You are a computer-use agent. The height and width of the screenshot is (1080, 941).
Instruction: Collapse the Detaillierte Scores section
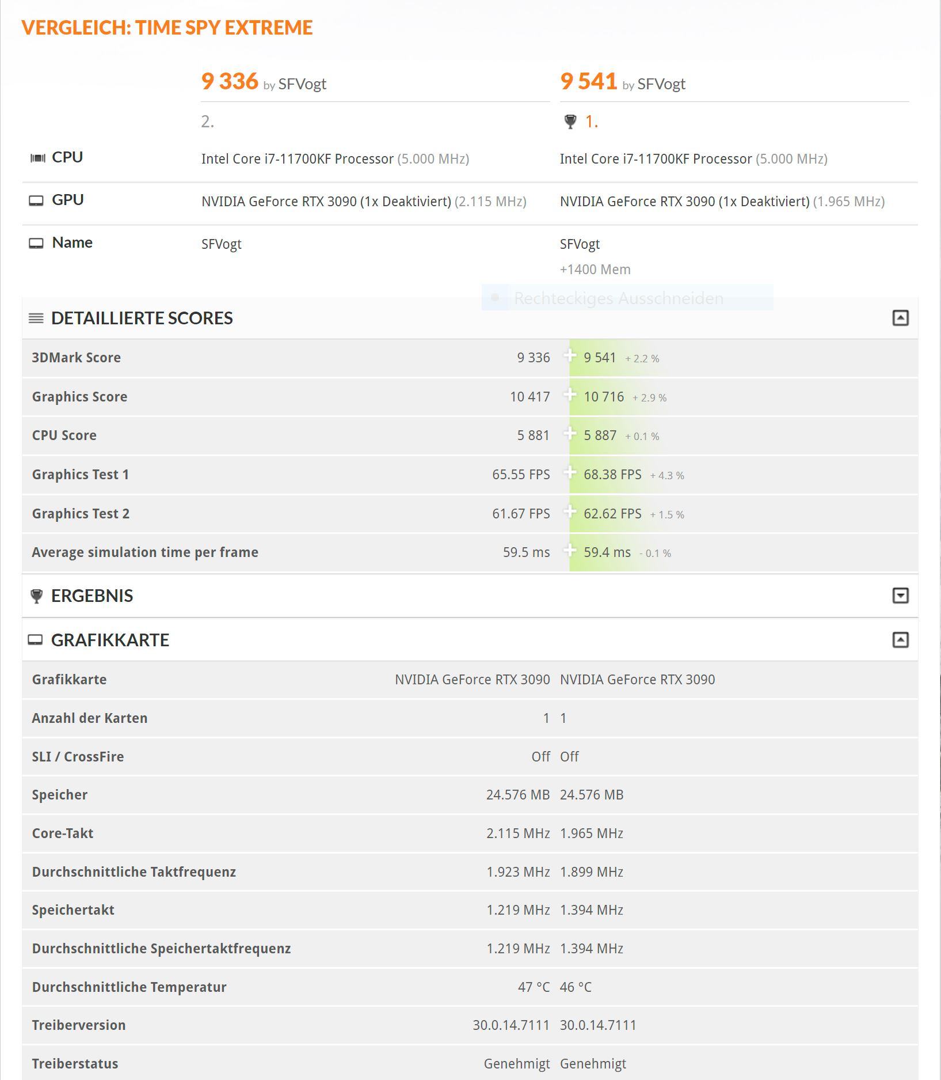(x=900, y=318)
